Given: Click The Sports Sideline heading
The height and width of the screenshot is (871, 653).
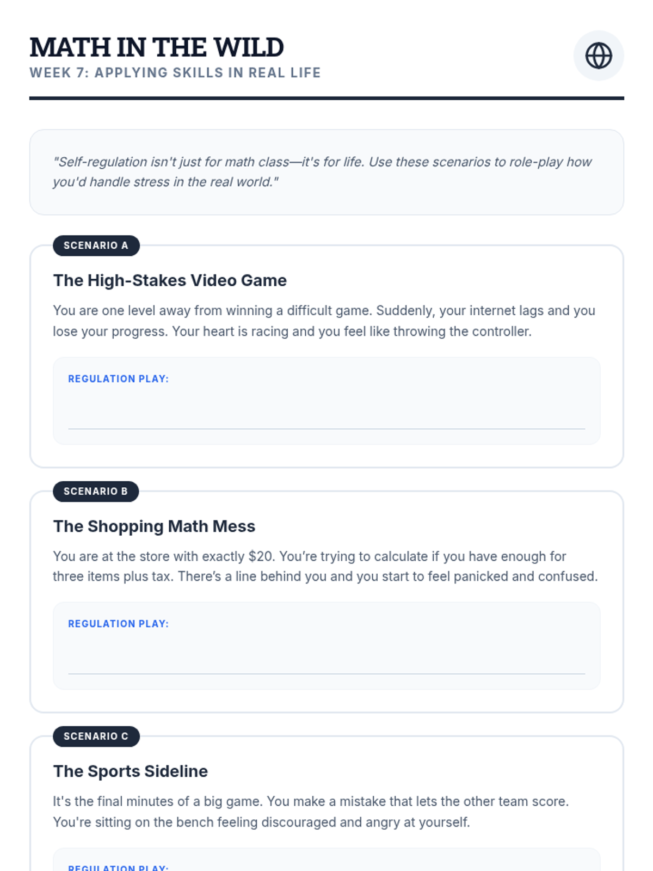Looking at the screenshot, I should tap(131, 771).
